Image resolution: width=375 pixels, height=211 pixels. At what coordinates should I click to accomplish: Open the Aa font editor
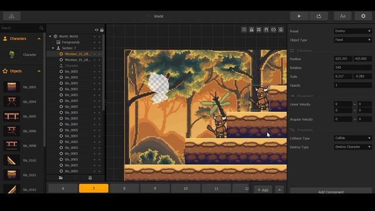343,16
